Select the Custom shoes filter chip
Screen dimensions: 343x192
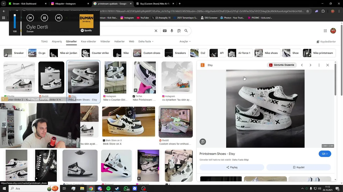coord(148,53)
